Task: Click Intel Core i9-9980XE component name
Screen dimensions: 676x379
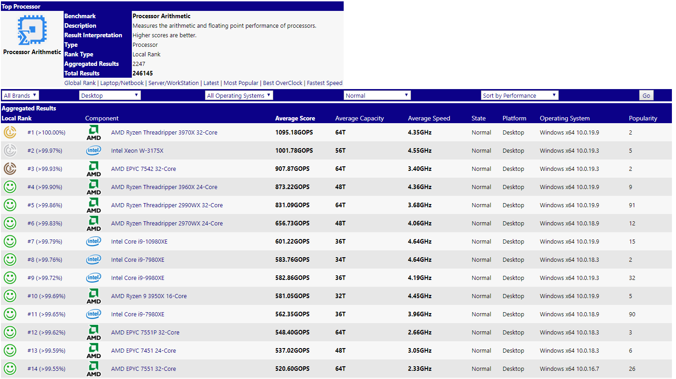Action: 138,278
